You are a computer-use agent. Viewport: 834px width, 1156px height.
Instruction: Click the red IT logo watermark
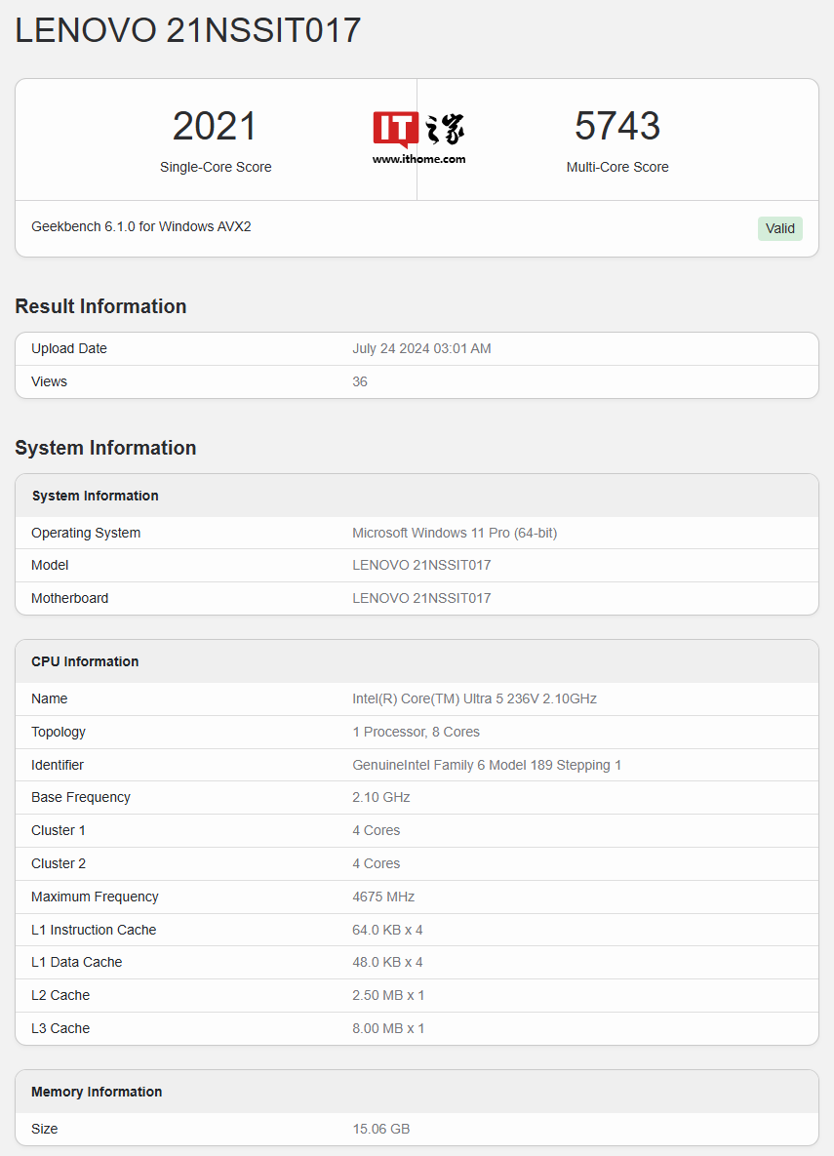click(x=395, y=130)
